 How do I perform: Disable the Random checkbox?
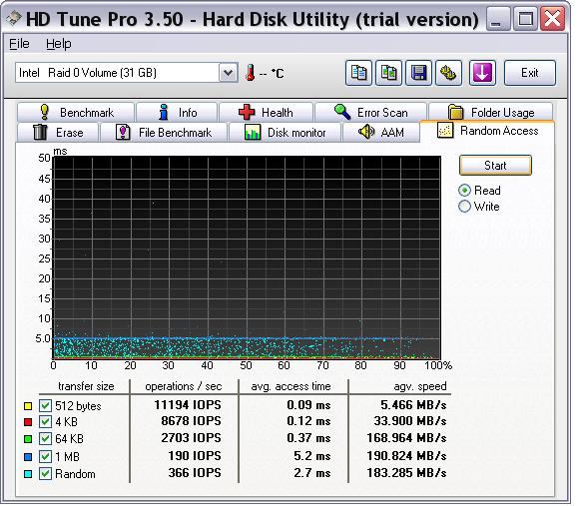[x=45, y=473]
